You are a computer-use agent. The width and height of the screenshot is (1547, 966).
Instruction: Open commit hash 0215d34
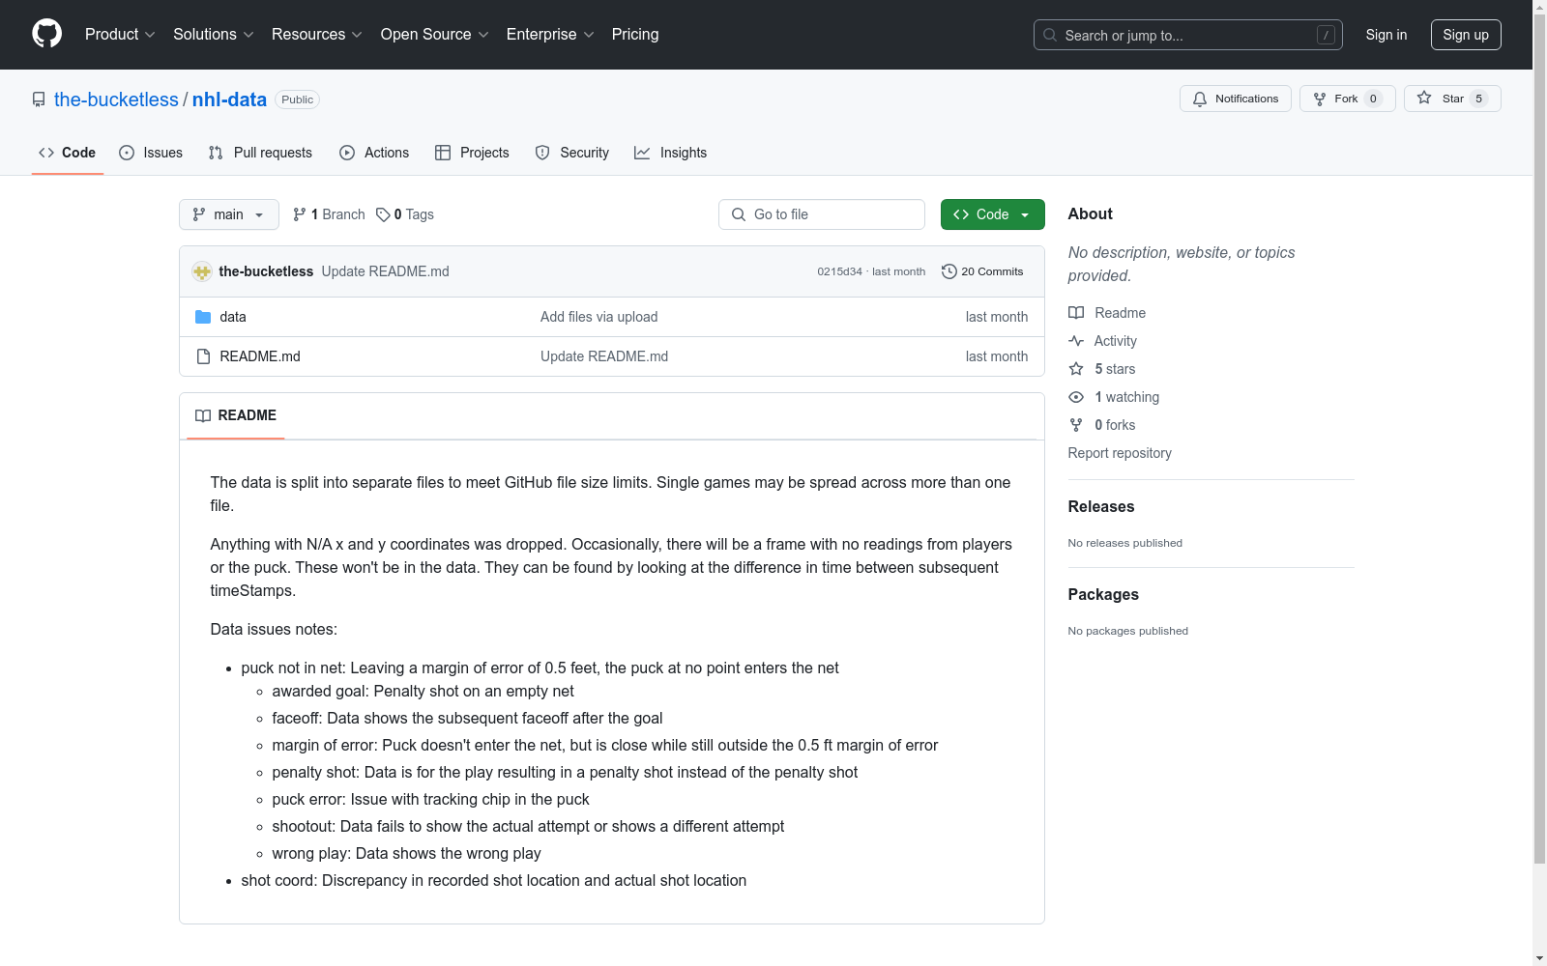point(839,271)
